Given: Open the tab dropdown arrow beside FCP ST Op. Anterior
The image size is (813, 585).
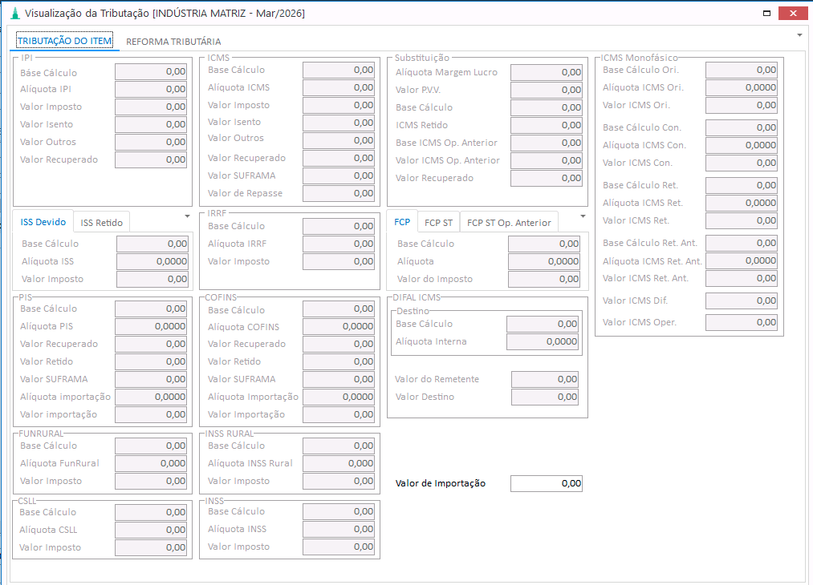Looking at the screenshot, I should pos(583,216).
